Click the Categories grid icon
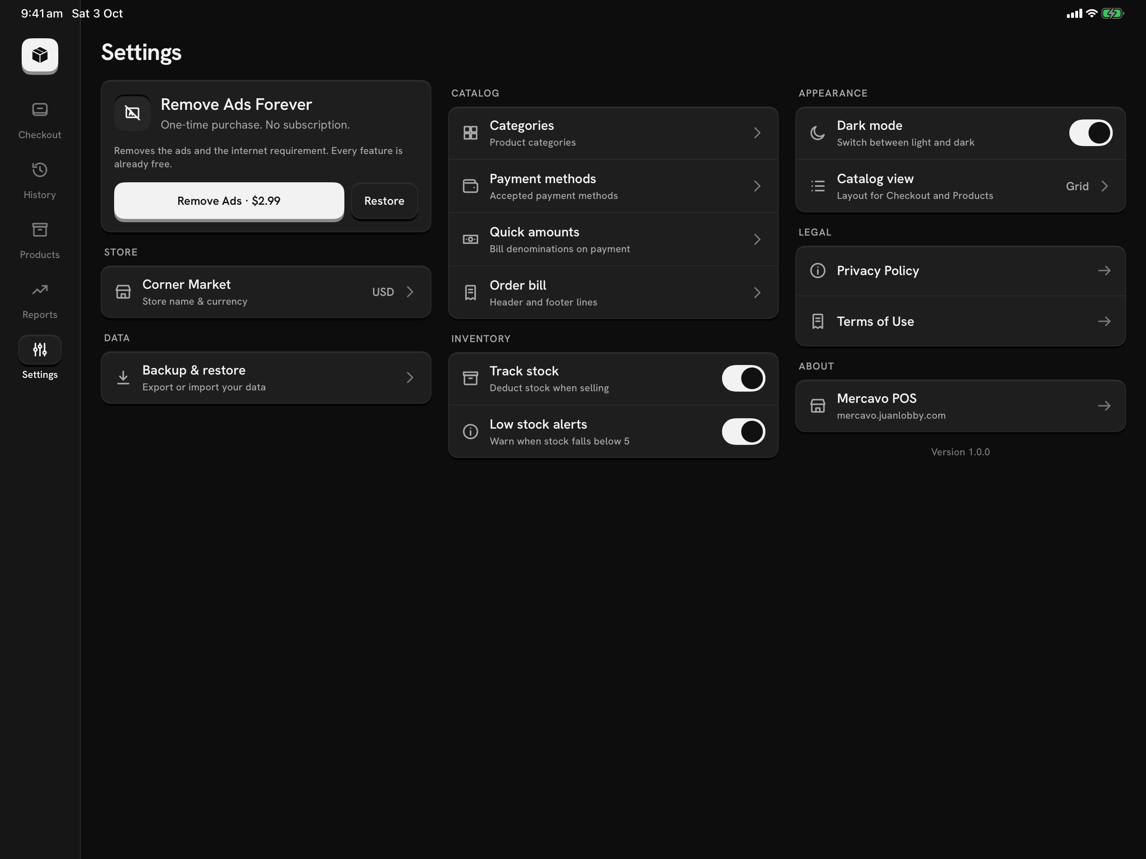The image size is (1146, 859). [x=471, y=133]
